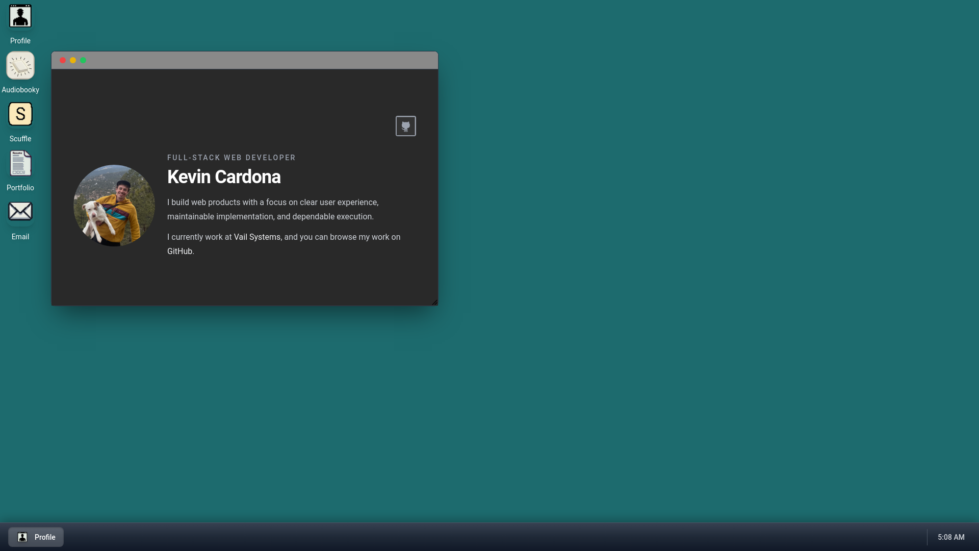Launch the Audiobooky app icon

[20, 66]
